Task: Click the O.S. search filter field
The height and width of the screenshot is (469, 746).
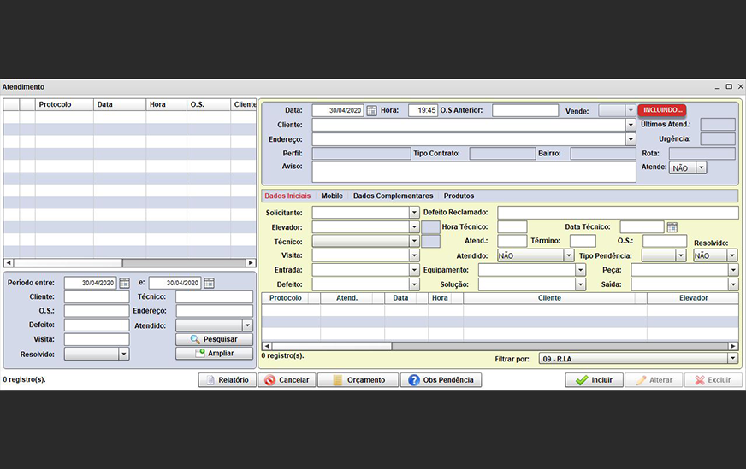Action: coord(97,311)
